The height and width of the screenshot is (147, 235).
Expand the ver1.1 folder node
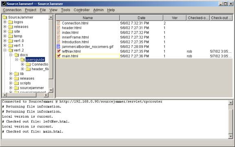(x=5, y=45)
